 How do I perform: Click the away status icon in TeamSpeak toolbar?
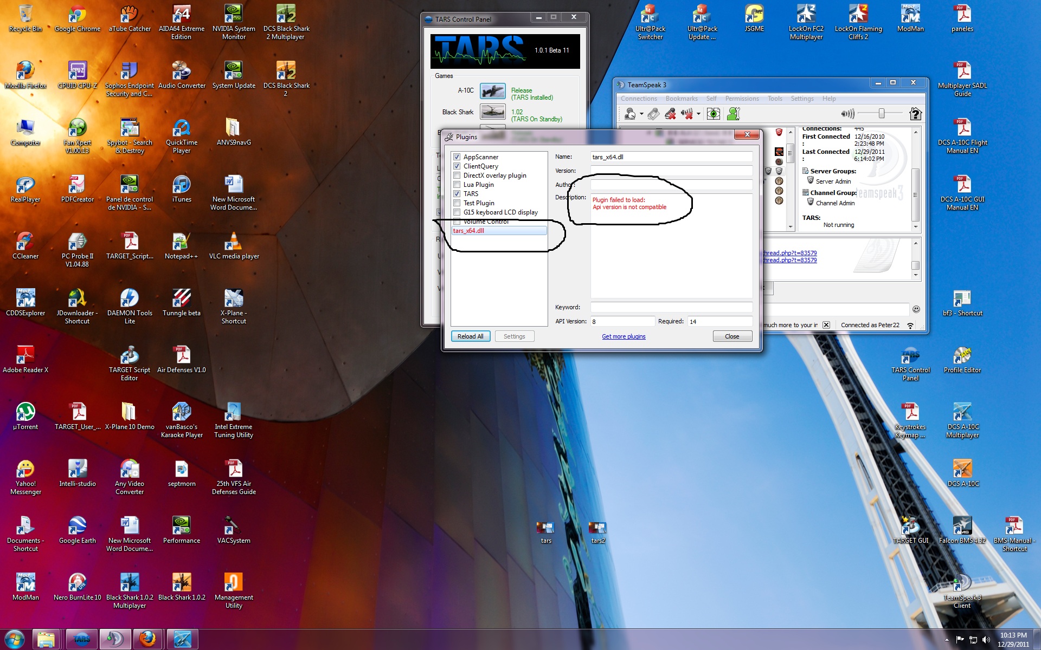click(630, 114)
